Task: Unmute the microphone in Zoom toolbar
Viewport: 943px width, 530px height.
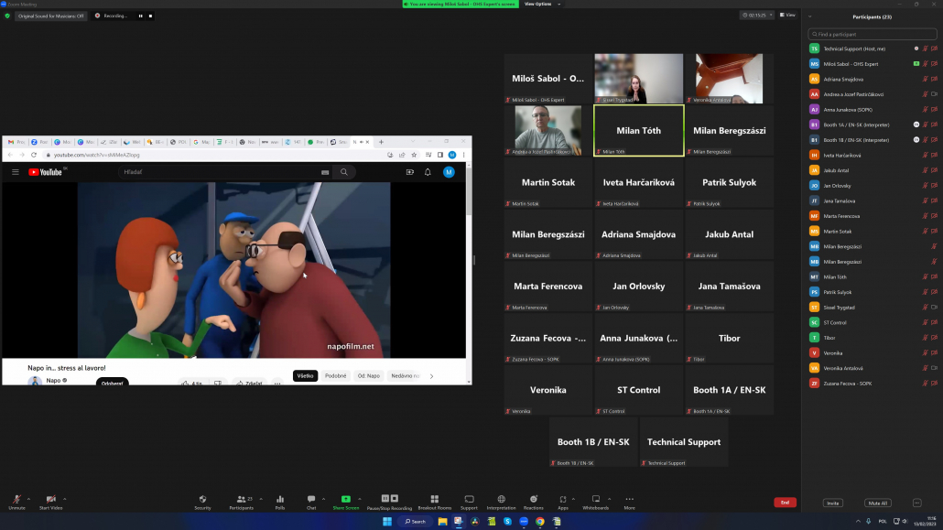Action: click(x=16, y=500)
